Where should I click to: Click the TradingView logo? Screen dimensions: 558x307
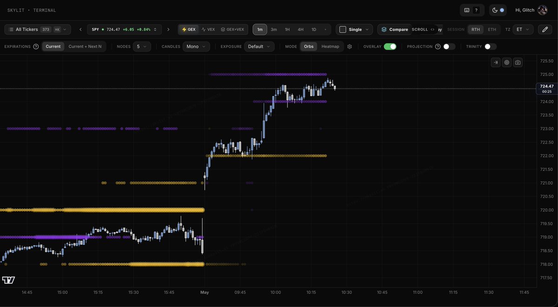[8, 280]
